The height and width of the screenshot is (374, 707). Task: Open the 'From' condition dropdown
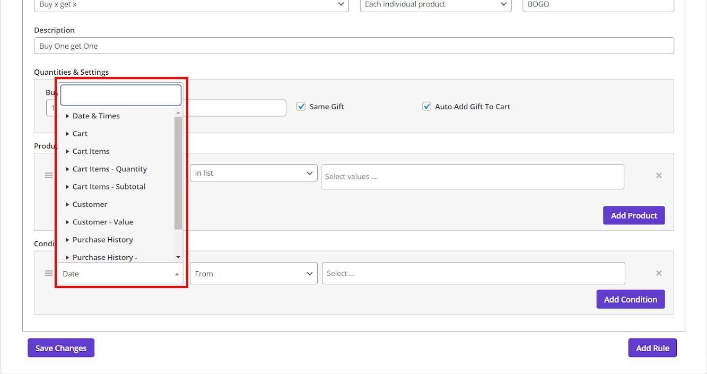coord(254,274)
